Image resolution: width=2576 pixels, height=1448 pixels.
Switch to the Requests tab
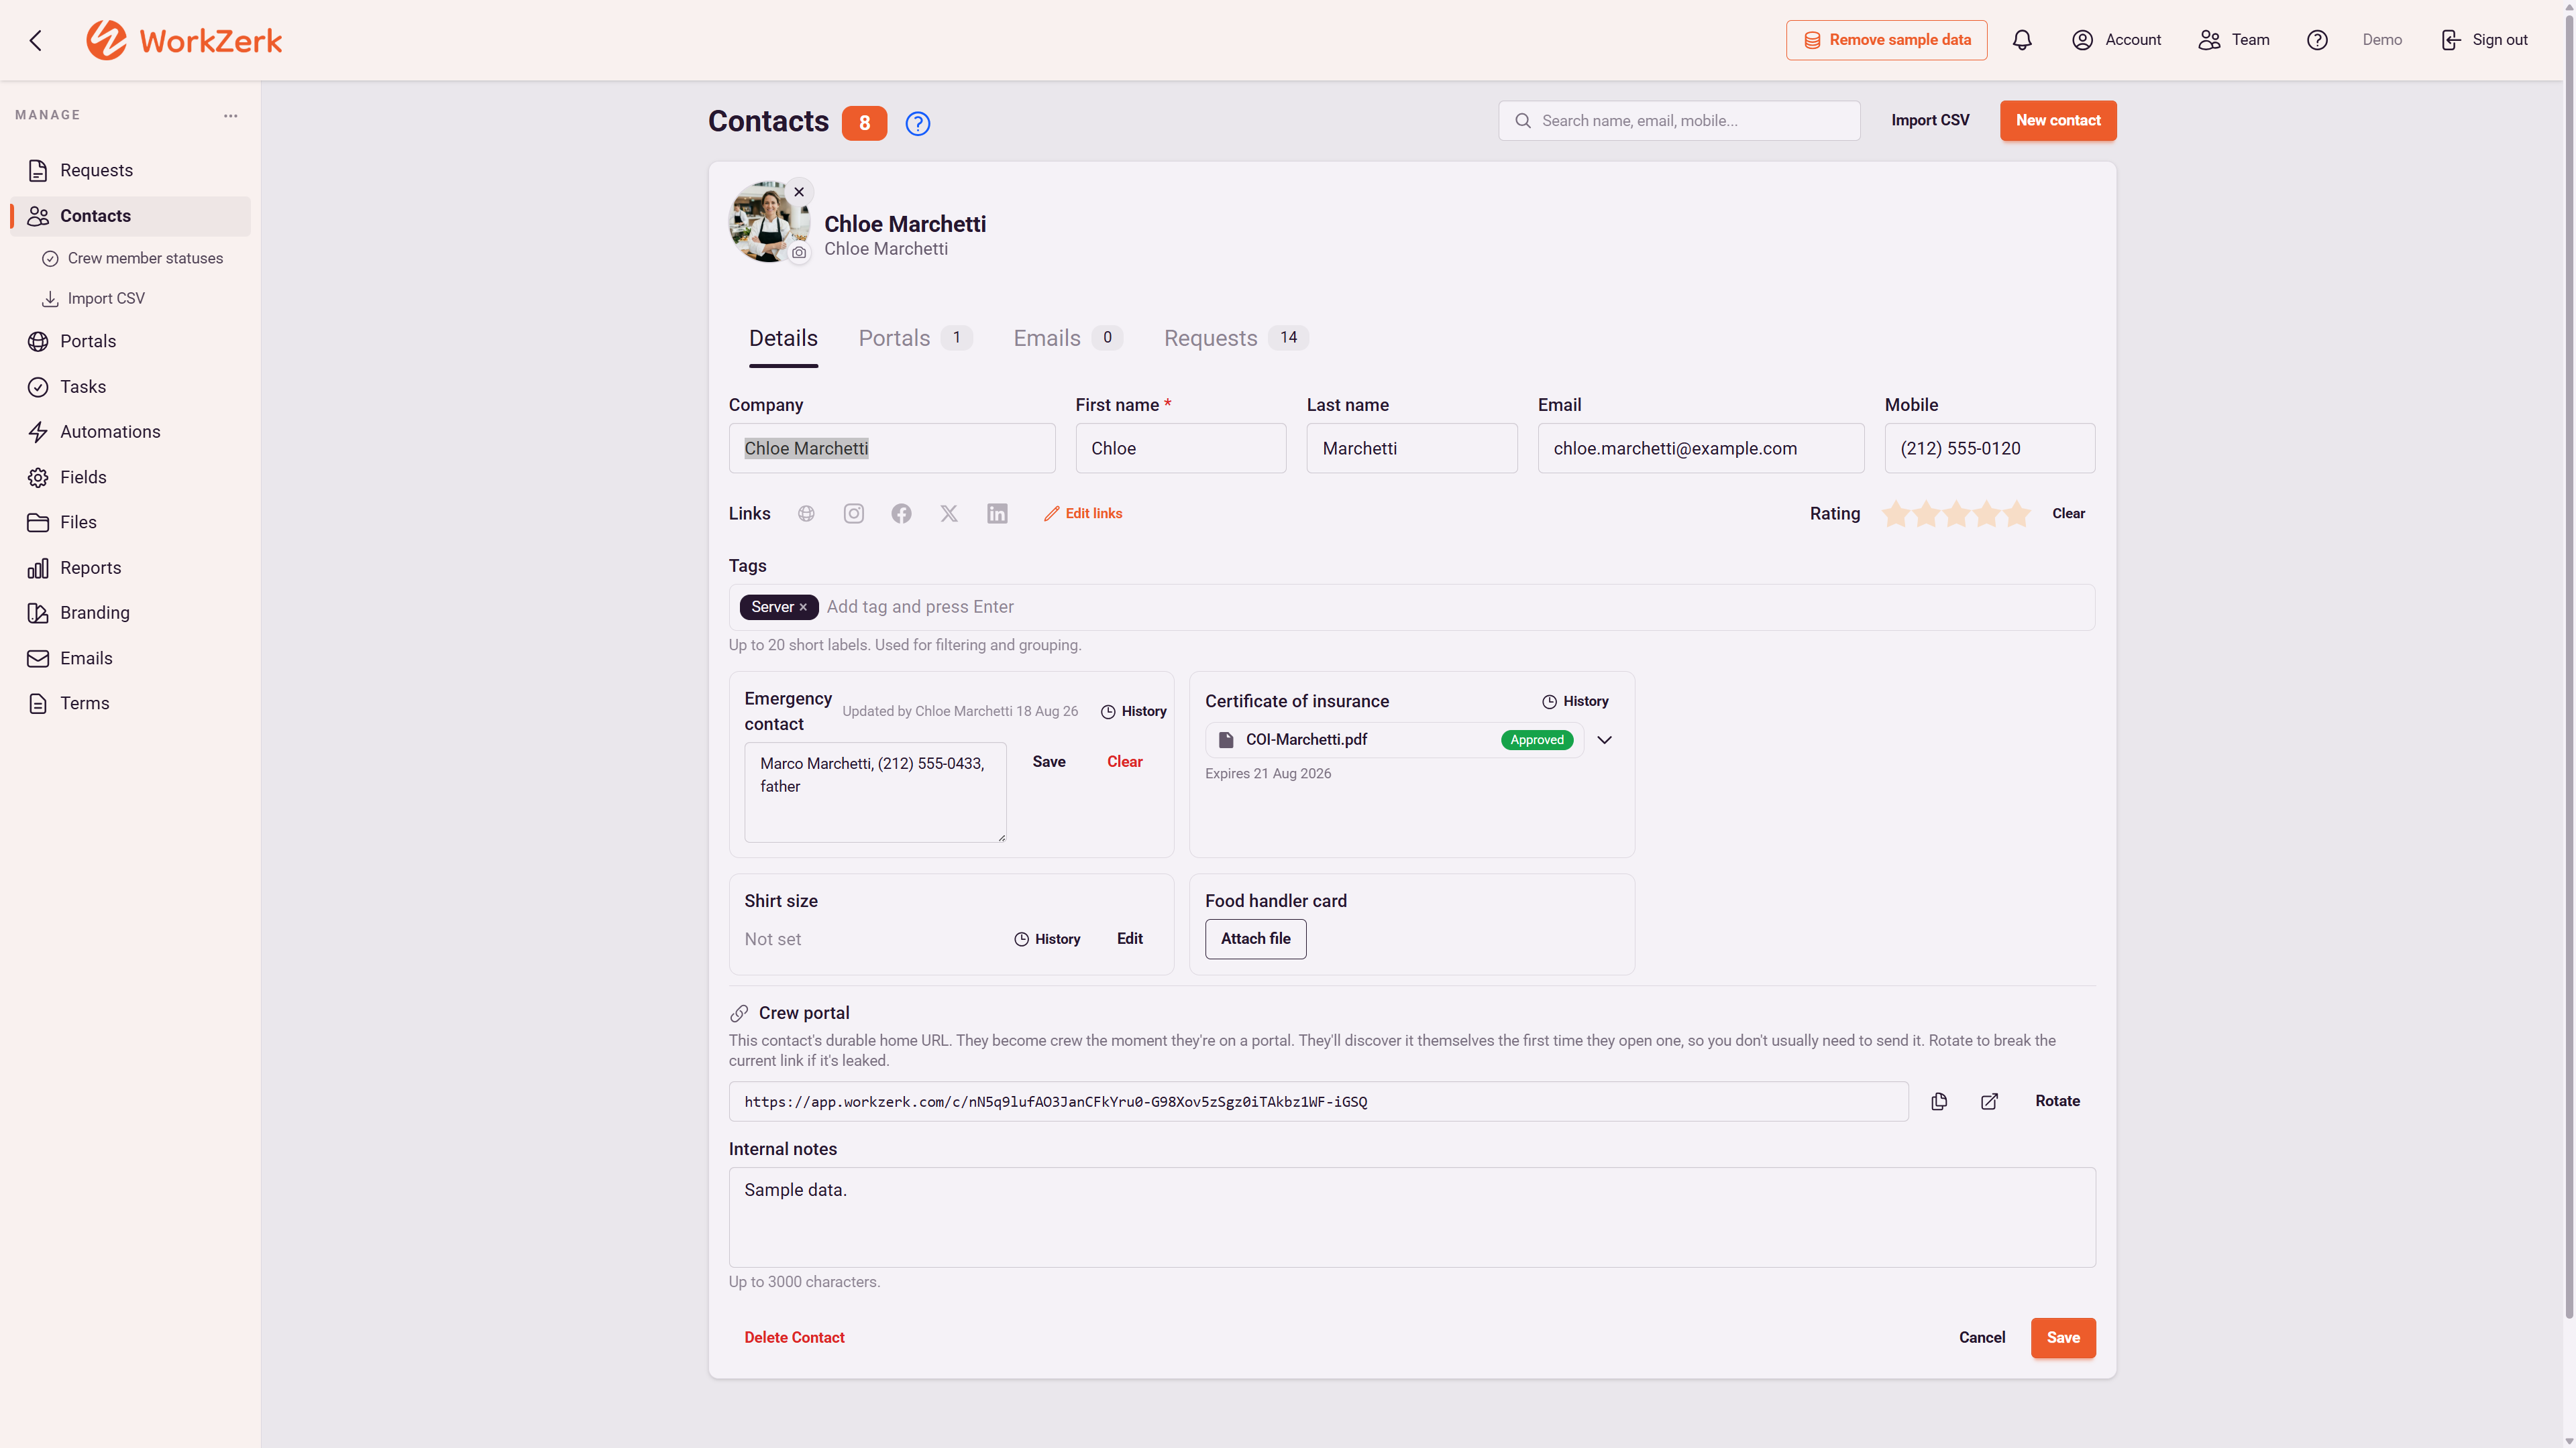tap(1236, 338)
